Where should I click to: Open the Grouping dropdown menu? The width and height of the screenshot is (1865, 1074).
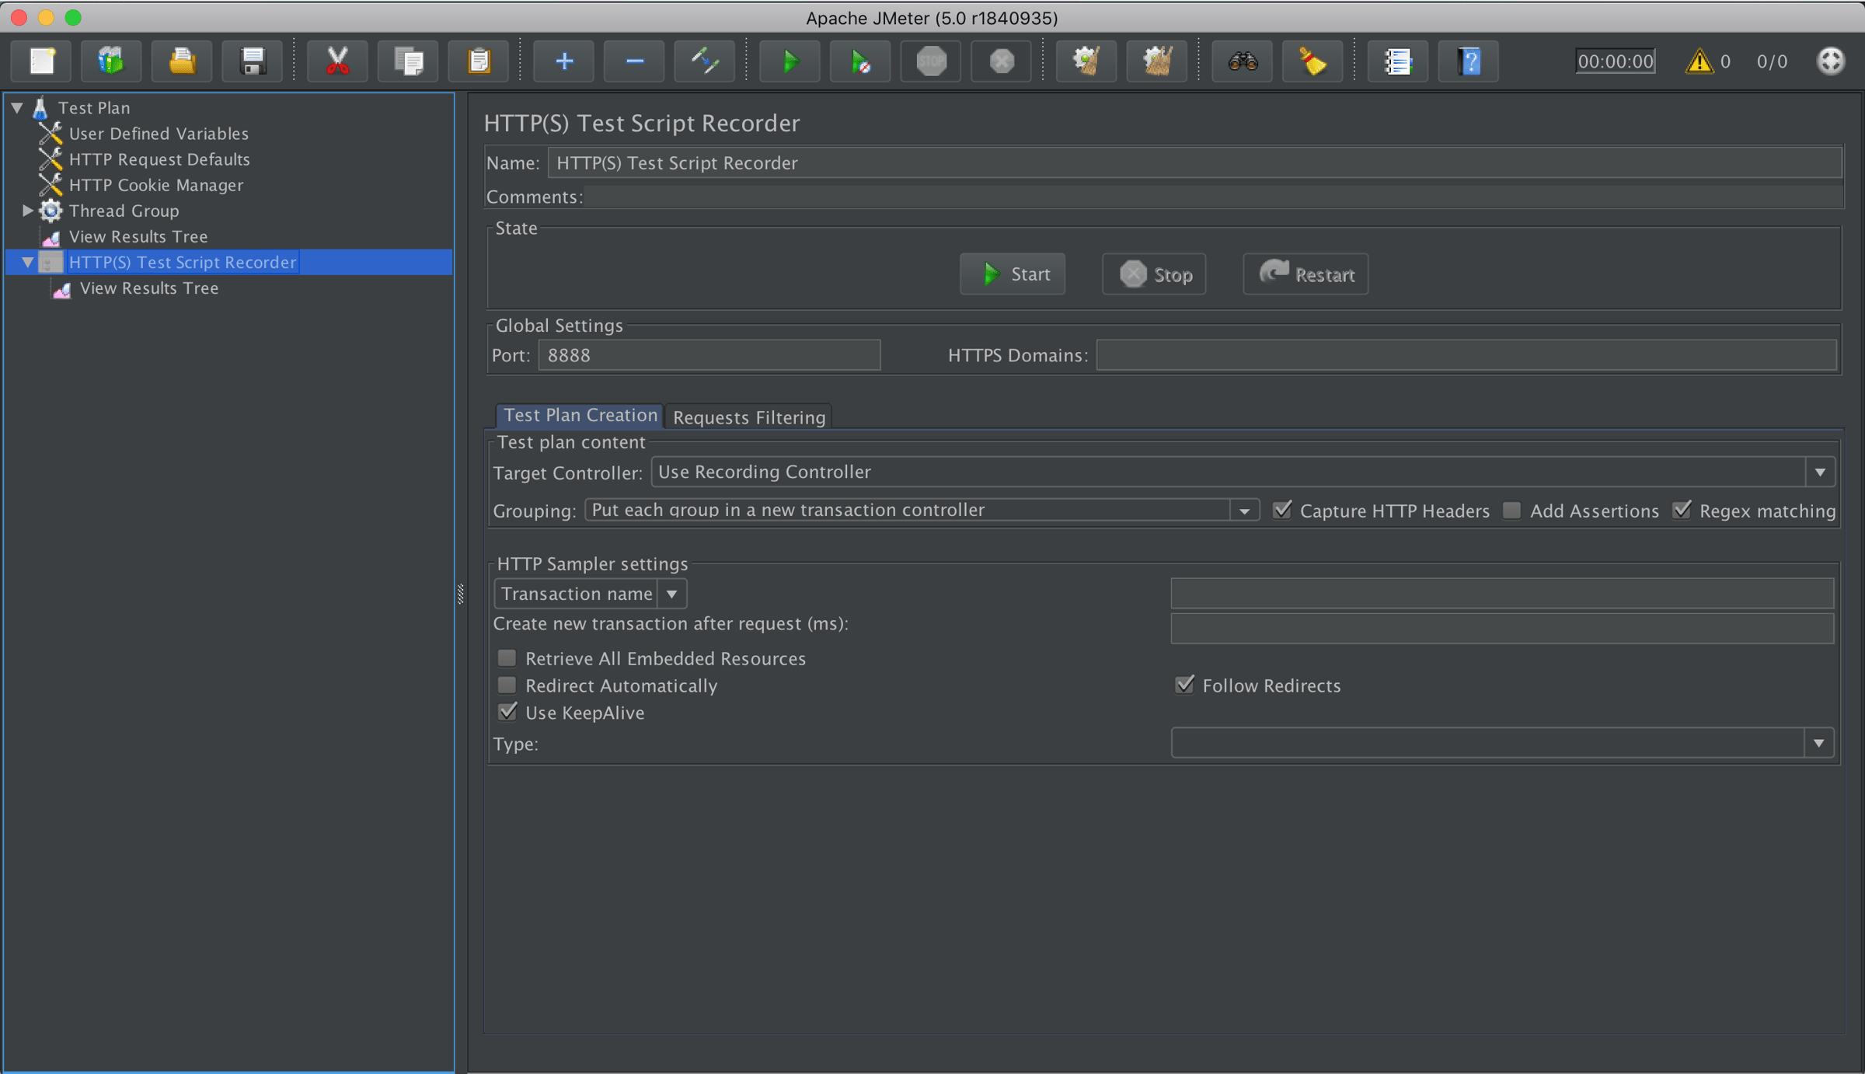pyautogui.click(x=1246, y=510)
